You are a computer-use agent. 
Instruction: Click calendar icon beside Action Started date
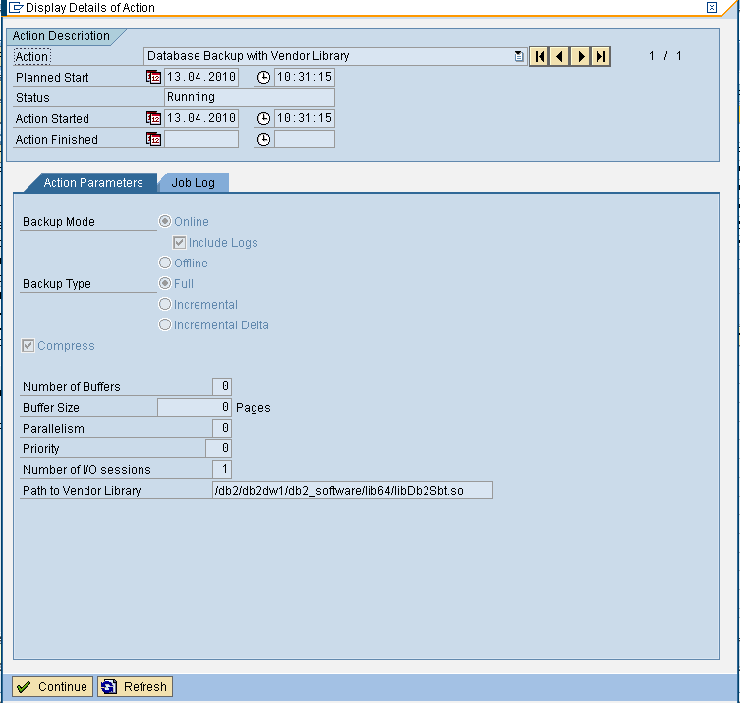pyautogui.click(x=154, y=118)
